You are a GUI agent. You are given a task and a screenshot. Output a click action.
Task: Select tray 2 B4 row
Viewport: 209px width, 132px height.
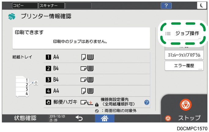[97, 68]
